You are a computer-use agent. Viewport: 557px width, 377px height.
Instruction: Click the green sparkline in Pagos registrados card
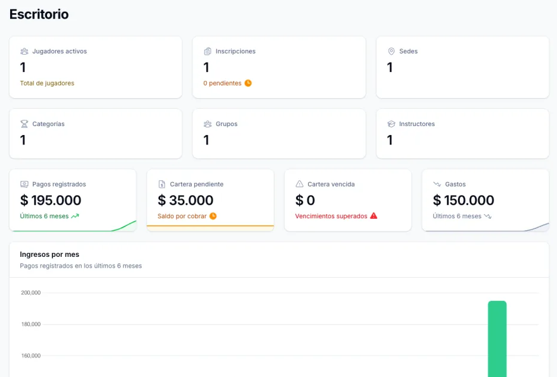[x=73, y=227]
